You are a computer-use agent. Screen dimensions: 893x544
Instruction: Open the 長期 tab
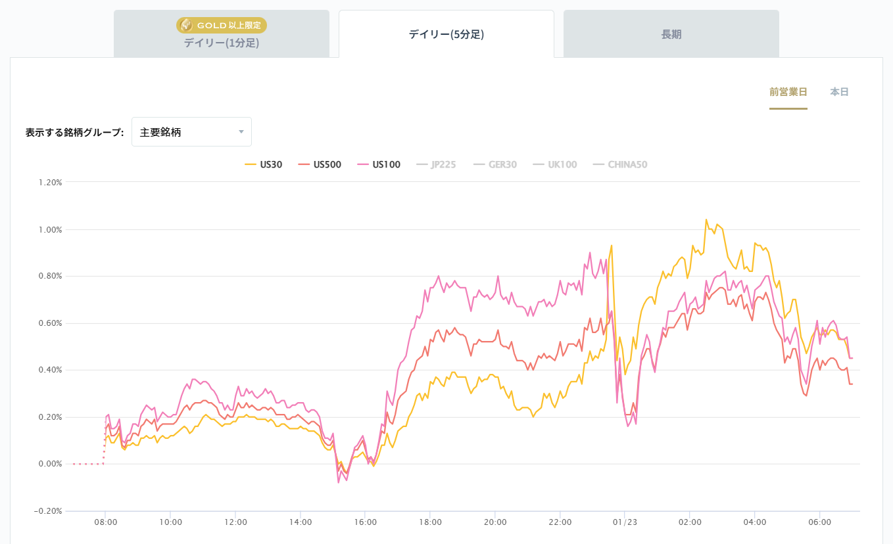pos(671,35)
